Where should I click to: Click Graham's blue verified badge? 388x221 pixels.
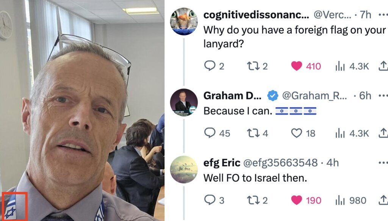(x=272, y=96)
